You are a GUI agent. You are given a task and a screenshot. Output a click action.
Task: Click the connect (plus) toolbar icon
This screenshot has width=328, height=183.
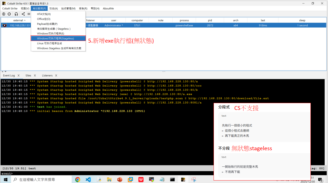pos(4,14)
